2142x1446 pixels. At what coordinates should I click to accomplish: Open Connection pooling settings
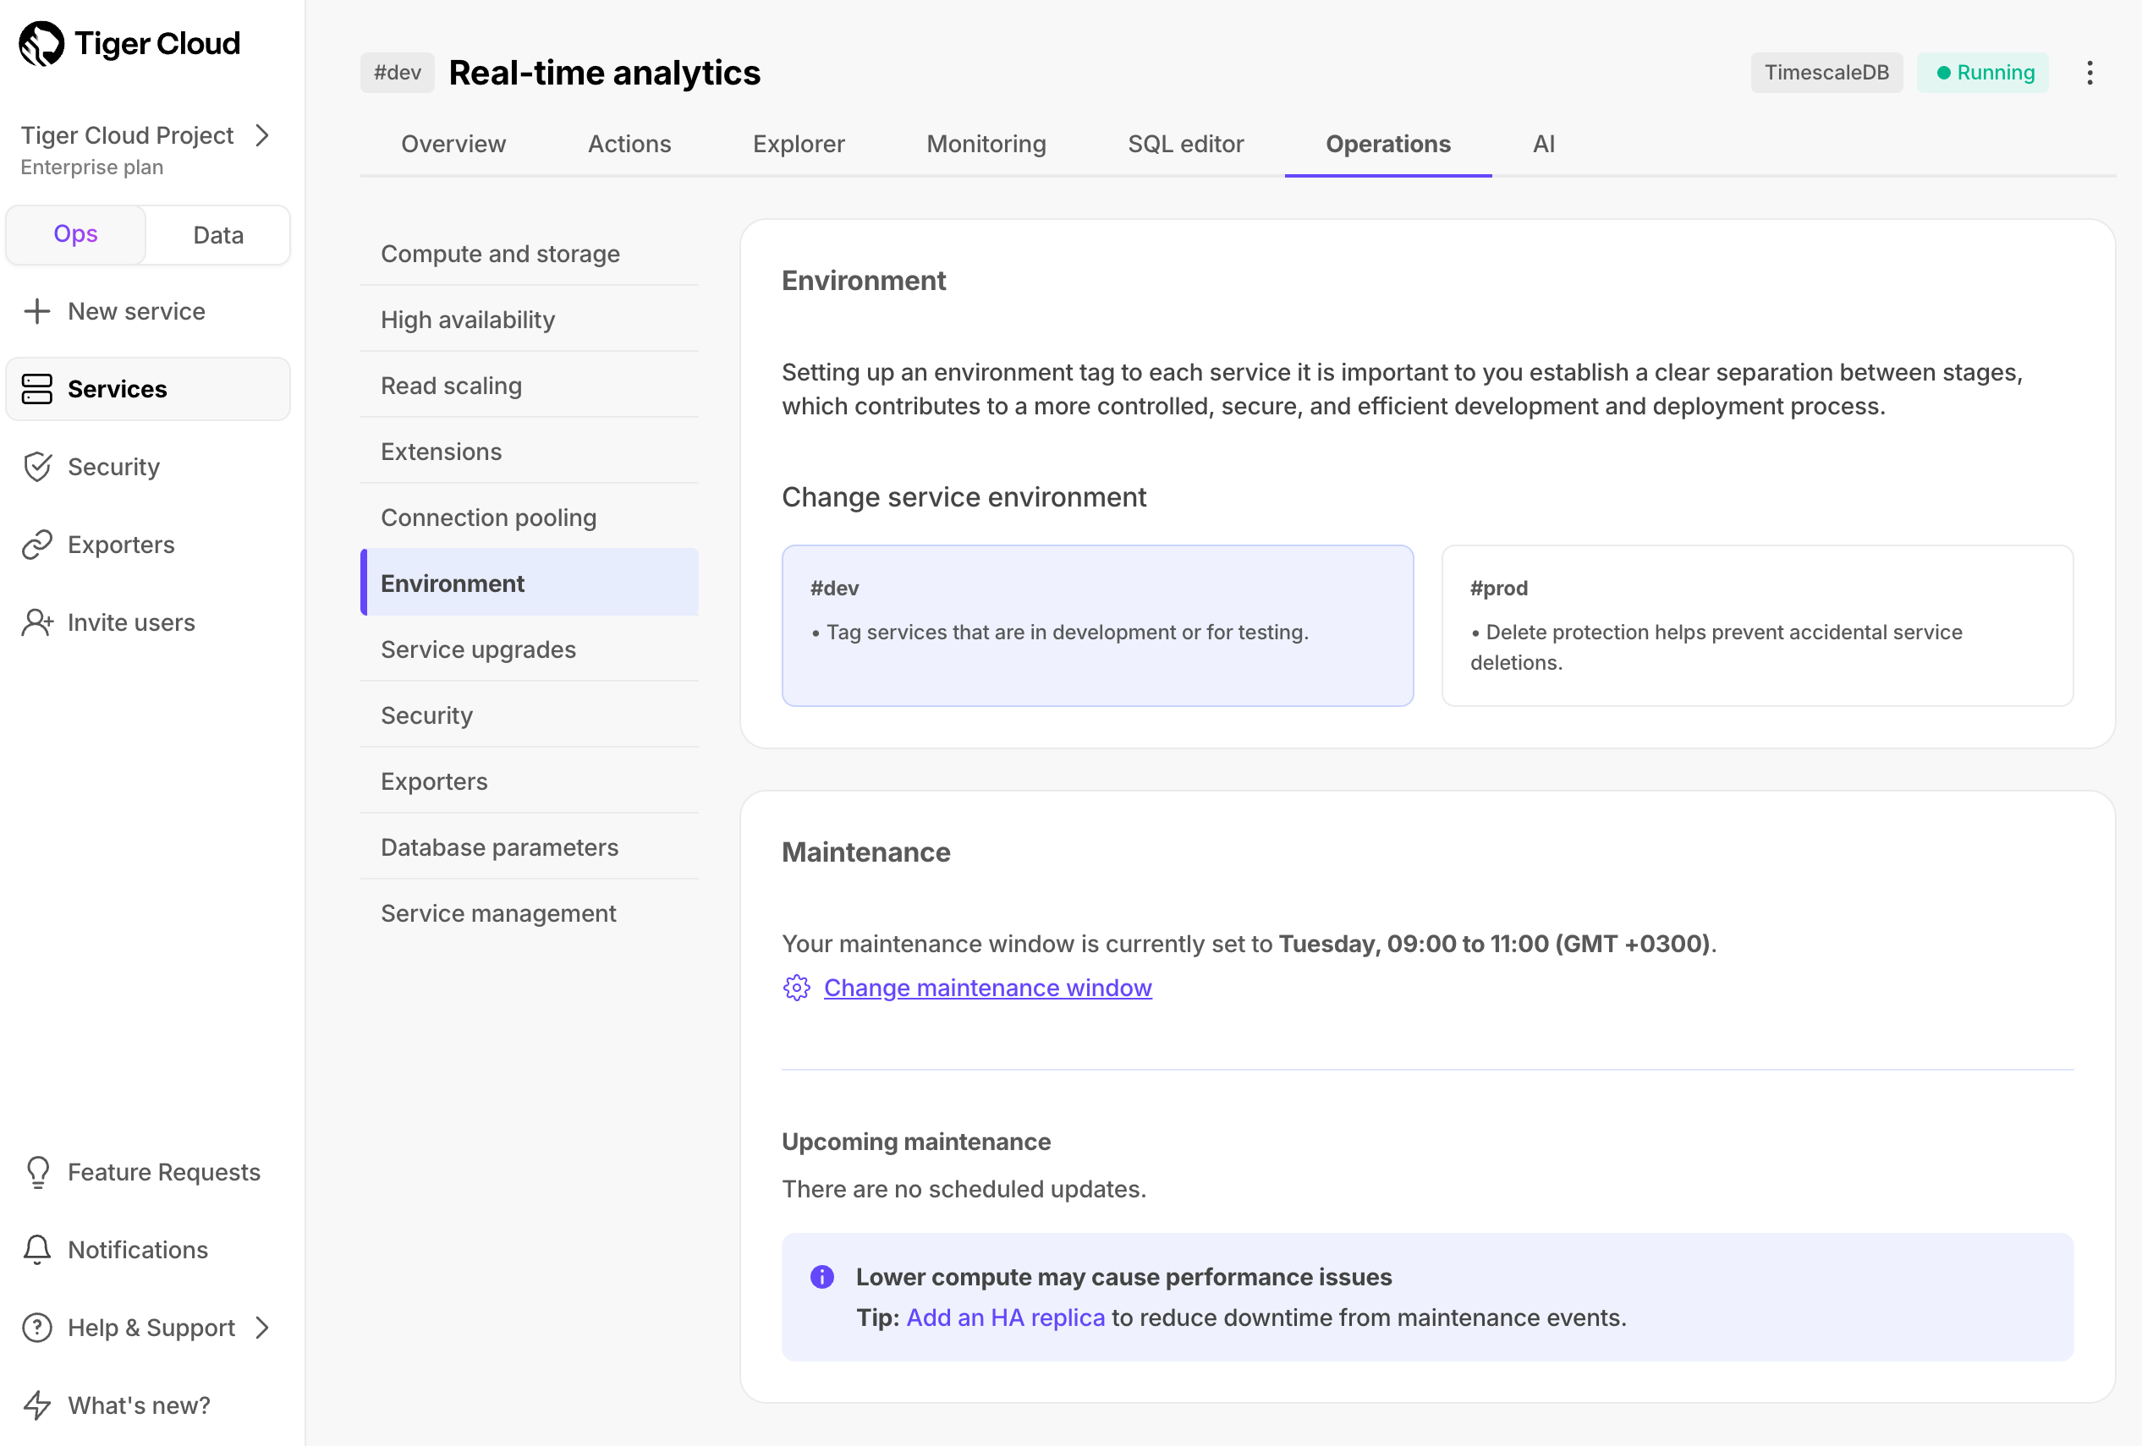[529, 518]
